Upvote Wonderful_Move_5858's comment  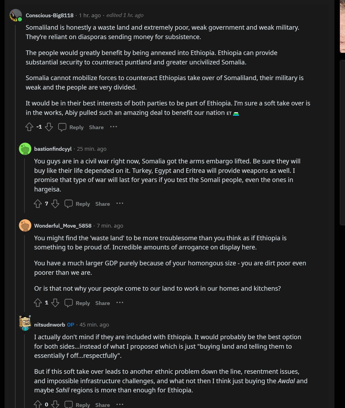pos(38,303)
